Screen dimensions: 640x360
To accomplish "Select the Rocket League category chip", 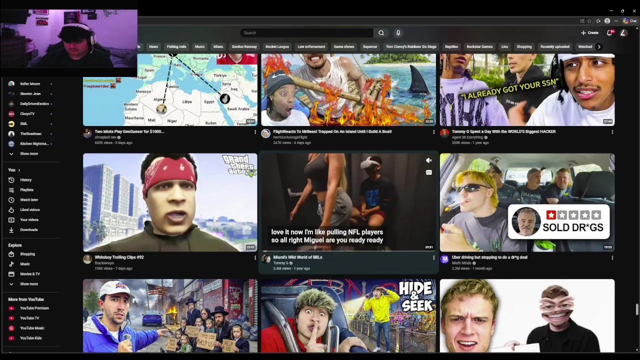I will pyautogui.click(x=277, y=46).
